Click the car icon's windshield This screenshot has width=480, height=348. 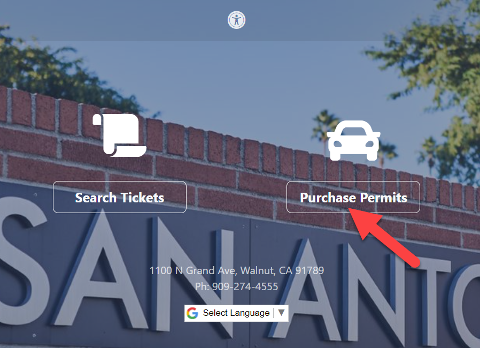(x=353, y=131)
